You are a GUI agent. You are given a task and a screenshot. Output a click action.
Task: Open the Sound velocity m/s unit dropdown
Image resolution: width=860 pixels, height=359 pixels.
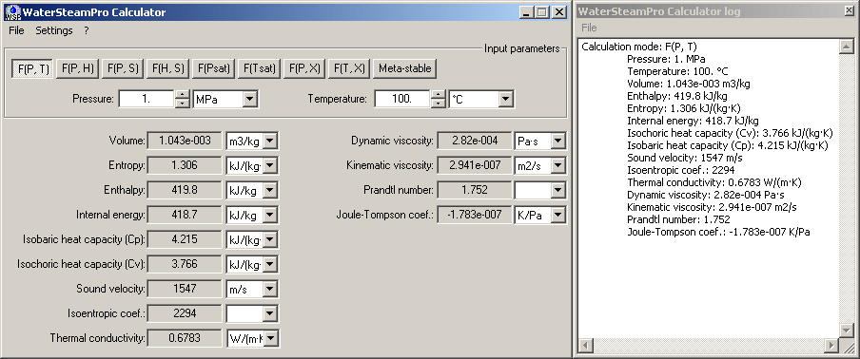pos(270,289)
